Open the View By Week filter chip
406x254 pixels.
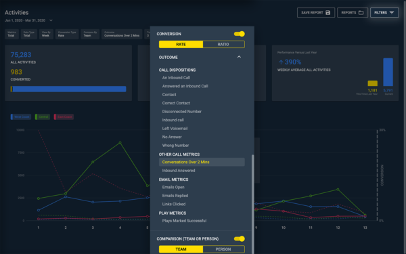[46, 34]
